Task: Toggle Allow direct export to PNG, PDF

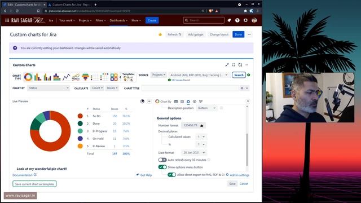Action: coord(171,175)
